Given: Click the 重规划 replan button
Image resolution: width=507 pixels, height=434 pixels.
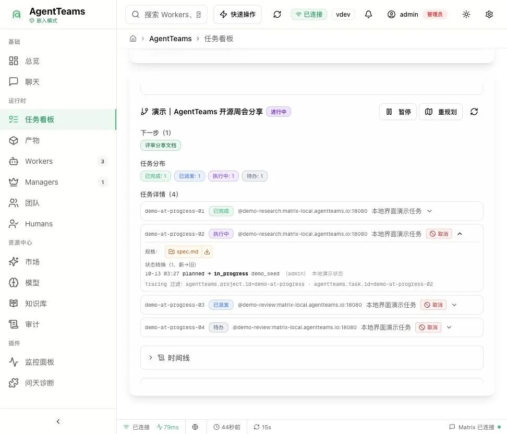Looking at the screenshot, I should (441, 112).
